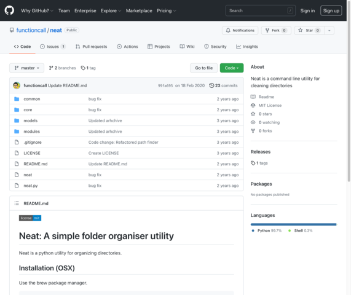Star the repository using star icon
Screen dimensions: 351x295
point(300,30)
